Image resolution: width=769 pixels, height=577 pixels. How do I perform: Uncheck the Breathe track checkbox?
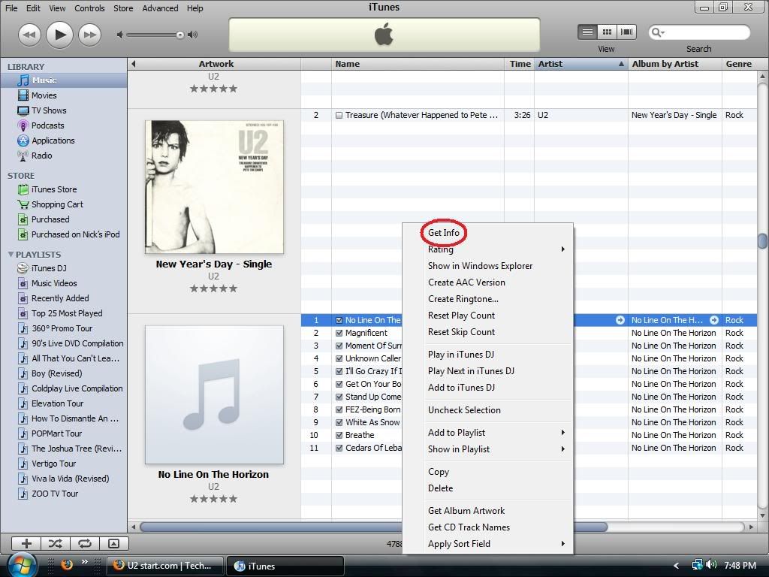point(339,435)
